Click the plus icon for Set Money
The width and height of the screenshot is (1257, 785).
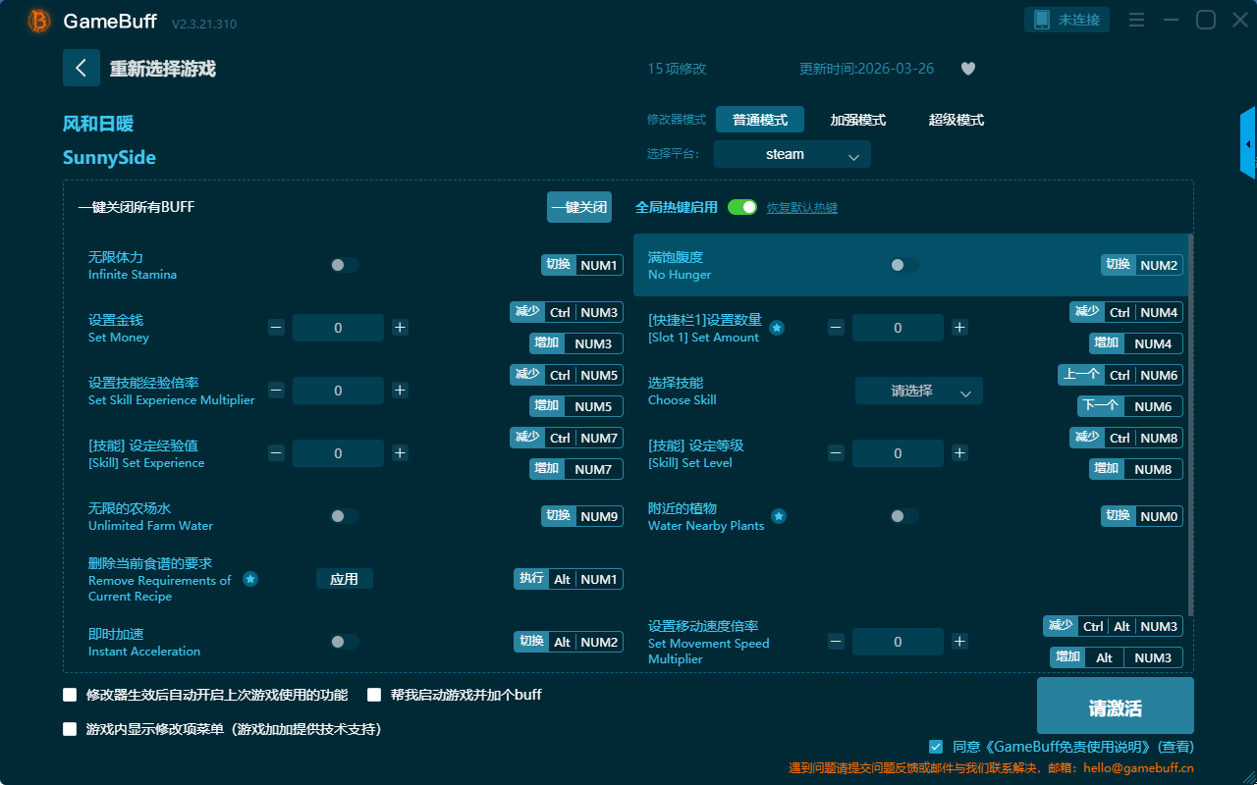point(400,328)
